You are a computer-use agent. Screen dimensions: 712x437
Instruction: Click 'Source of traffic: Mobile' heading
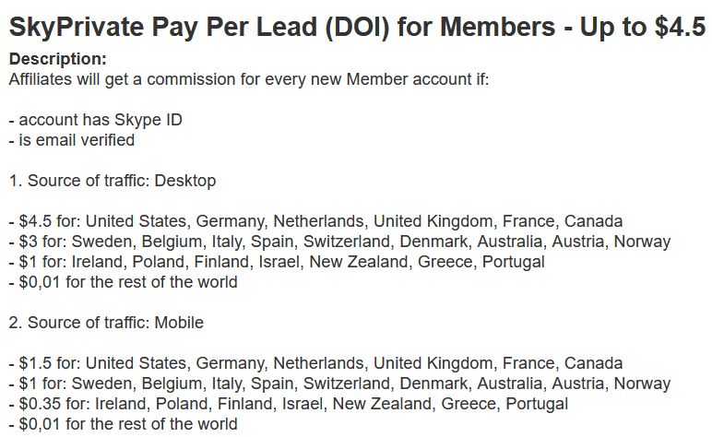pyautogui.click(x=106, y=323)
